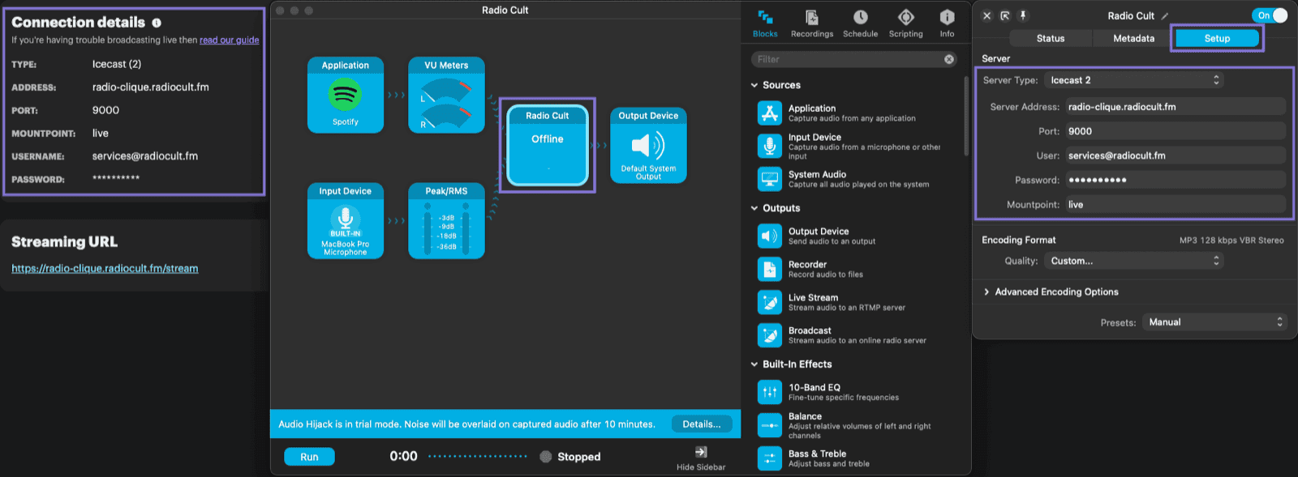The height and width of the screenshot is (477, 1298).
Task: Open the Scripting sidebar tab
Action: [905, 23]
